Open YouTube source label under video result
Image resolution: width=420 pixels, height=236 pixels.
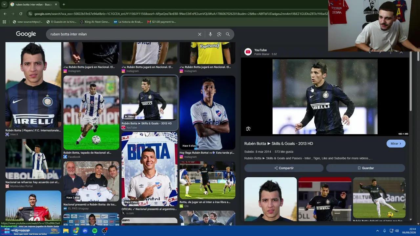coord(132,128)
